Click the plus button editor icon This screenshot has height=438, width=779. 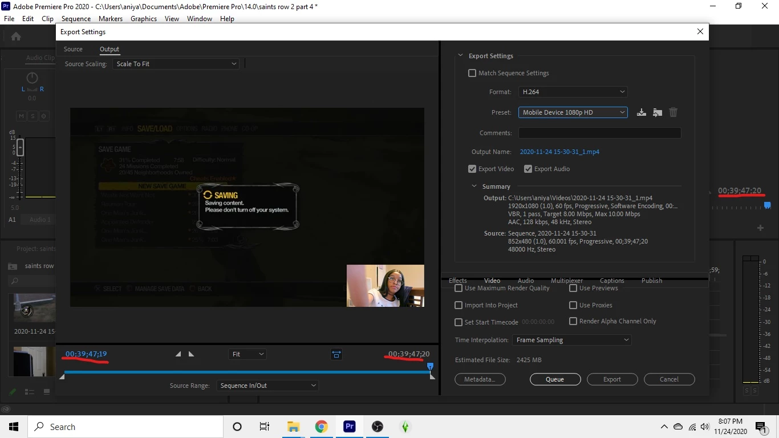(x=760, y=228)
